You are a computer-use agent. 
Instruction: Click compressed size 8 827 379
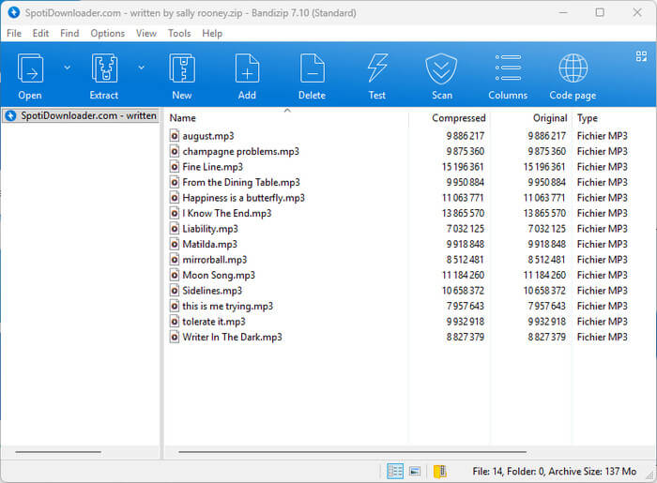[x=466, y=337]
